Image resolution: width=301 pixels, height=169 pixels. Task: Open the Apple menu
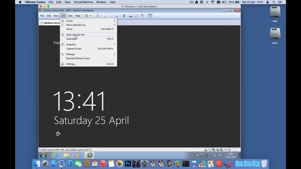[20, 2]
